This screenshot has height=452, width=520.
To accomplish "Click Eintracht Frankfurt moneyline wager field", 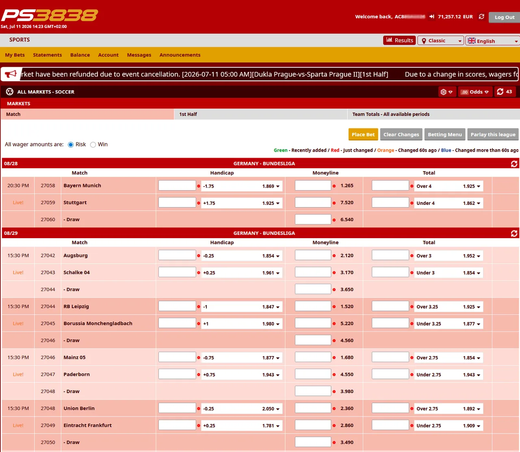I will point(313,425).
